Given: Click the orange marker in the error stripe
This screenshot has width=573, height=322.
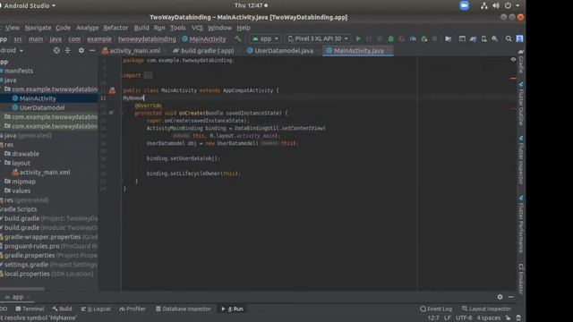Looking at the screenshot, I should coord(513,78).
